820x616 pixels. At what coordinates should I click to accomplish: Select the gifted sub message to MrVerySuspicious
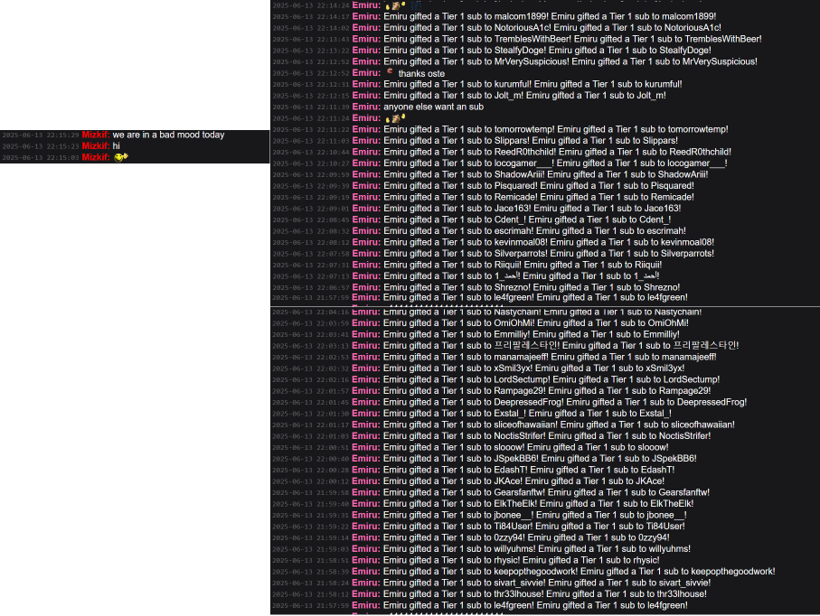pos(570,61)
